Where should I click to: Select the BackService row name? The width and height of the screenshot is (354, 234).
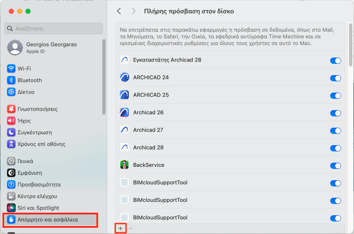pos(149,165)
